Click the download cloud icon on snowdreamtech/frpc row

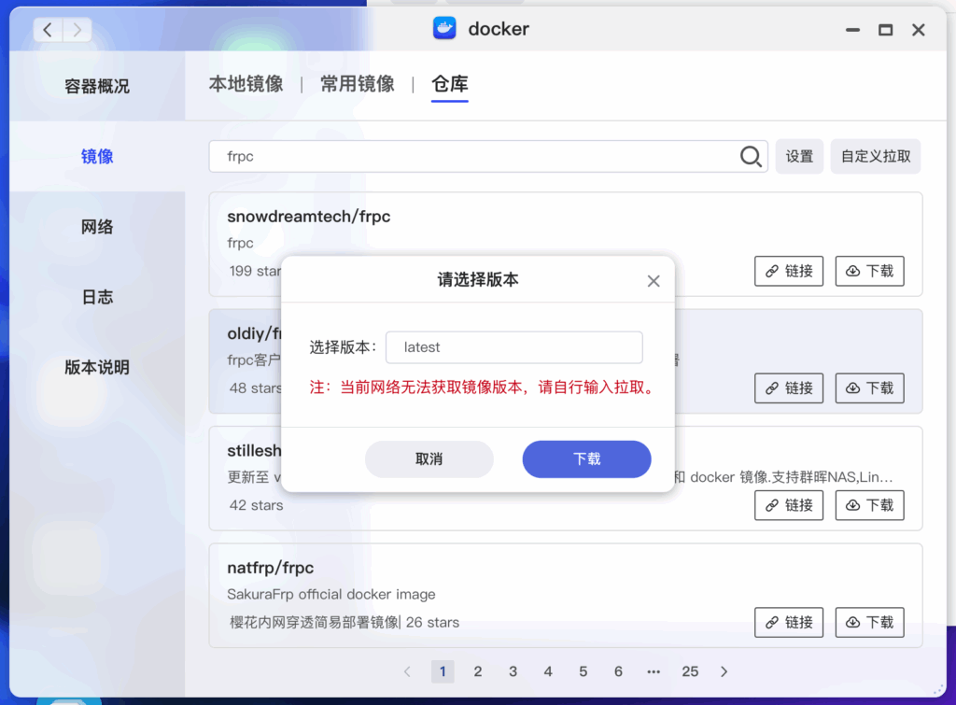851,271
